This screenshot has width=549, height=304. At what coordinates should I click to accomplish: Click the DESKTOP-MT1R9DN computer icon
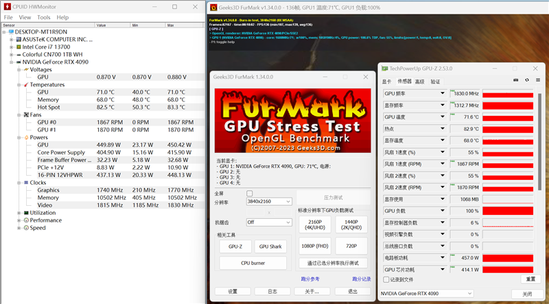(10, 32)
